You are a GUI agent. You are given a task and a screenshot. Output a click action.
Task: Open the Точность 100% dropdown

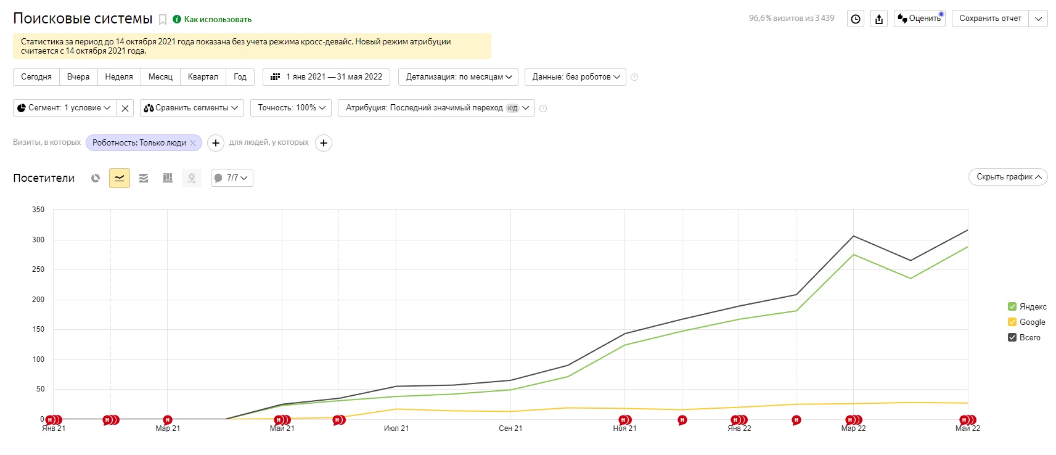[x=292, y=108]
